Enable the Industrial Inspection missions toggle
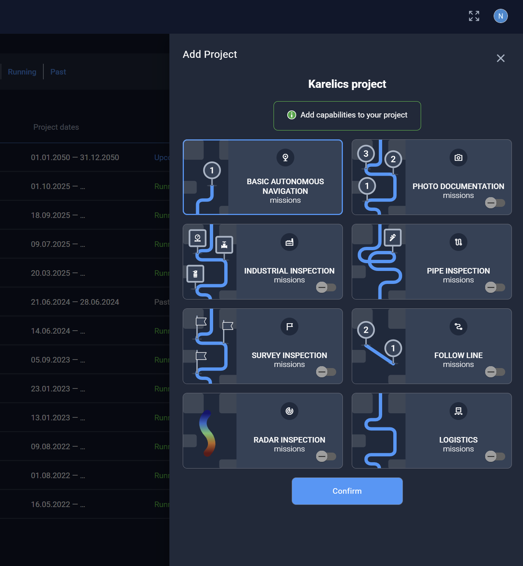Screen dimensions: 523x566 point(326,287)
